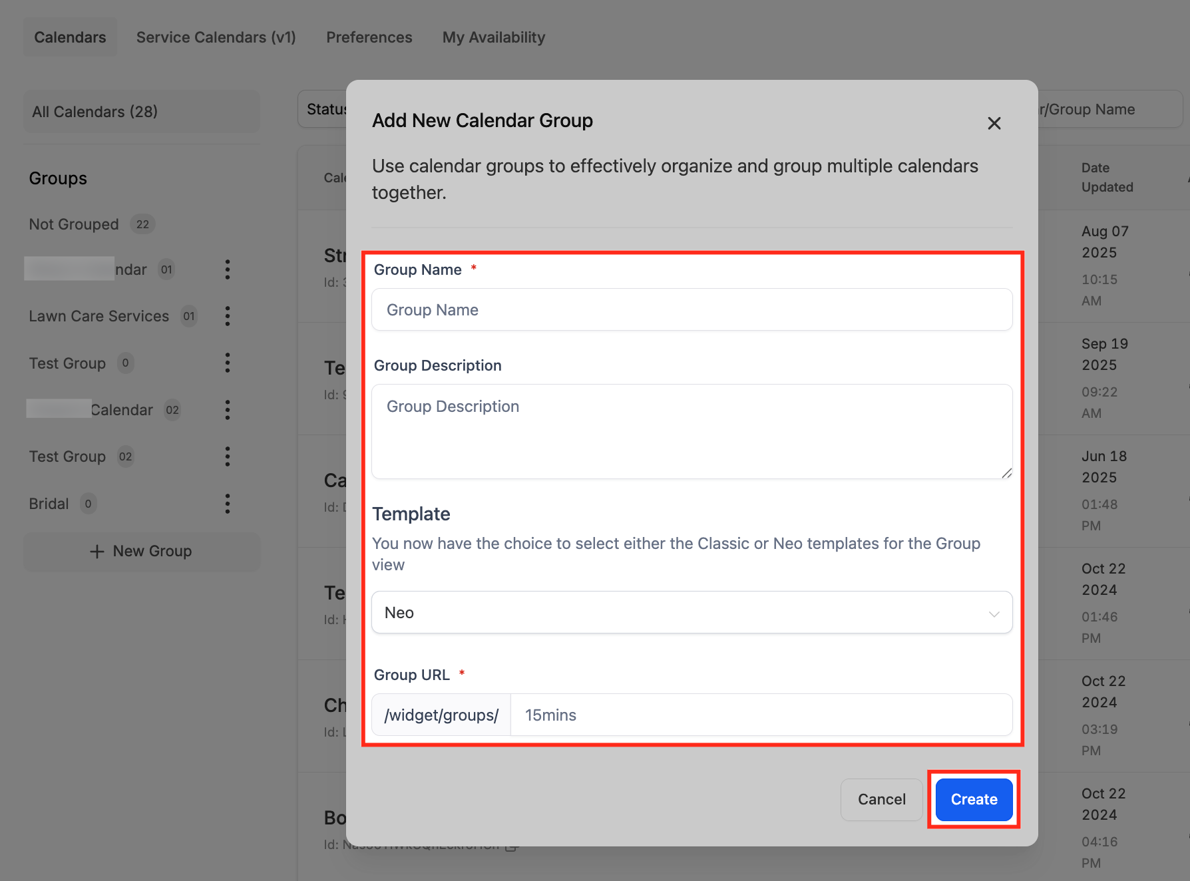Screen dimensions: 1190x881
Task: Click the Cancel button
Action: (881, 799)
